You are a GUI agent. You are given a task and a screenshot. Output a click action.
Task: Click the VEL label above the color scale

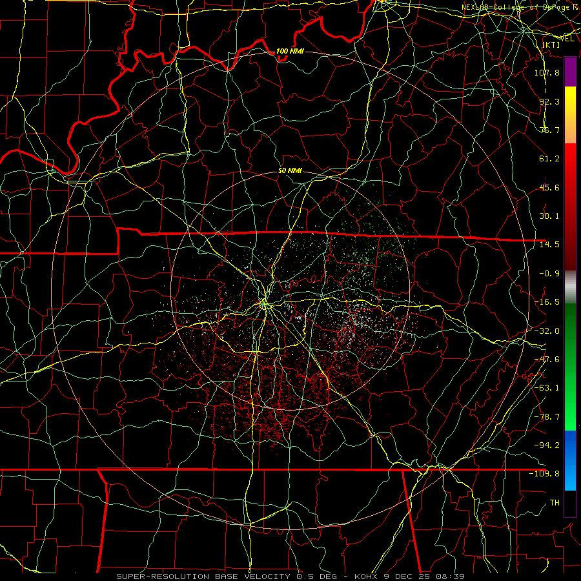(x=567, y=39)
